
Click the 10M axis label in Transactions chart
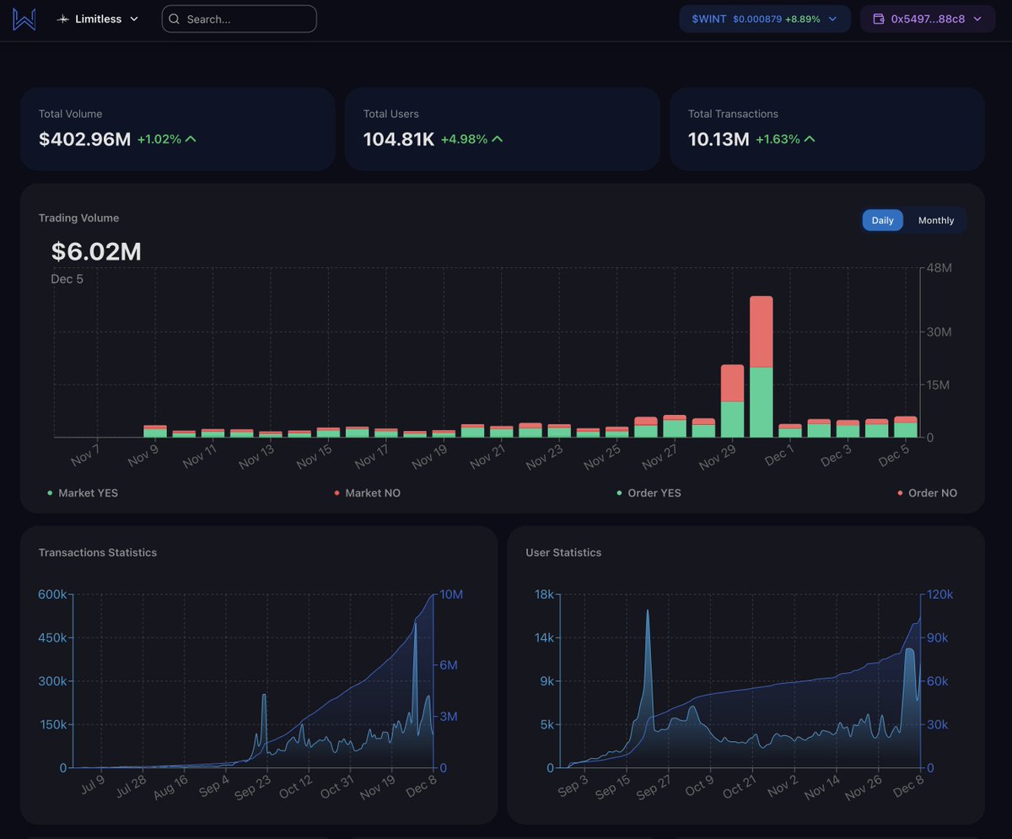451,594
